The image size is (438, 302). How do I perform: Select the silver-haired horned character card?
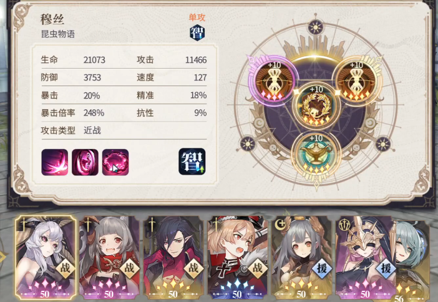pyautogui.click(x=46, y=258)
